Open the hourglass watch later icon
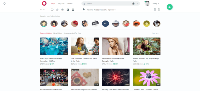The width and height of the screenshot is (200, 91). point(73,9)
